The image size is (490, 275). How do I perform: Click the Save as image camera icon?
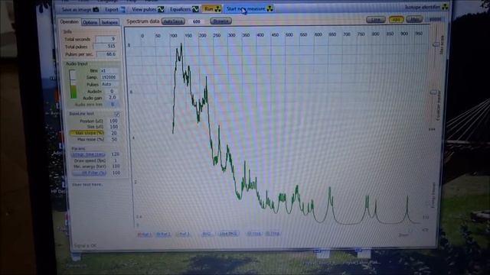coord(96,10)
